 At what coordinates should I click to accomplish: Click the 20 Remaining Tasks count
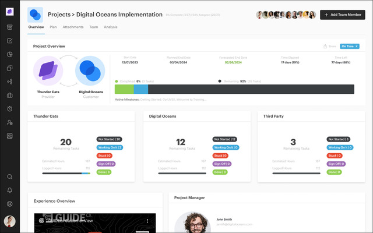coord(66,142)
